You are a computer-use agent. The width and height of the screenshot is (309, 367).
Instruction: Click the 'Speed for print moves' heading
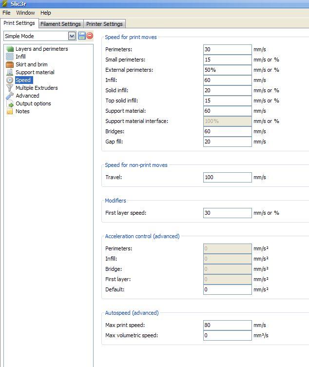(131, 37)
